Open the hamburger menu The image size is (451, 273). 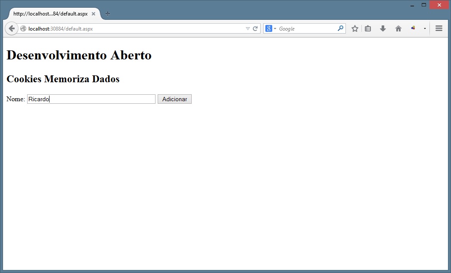439,29
